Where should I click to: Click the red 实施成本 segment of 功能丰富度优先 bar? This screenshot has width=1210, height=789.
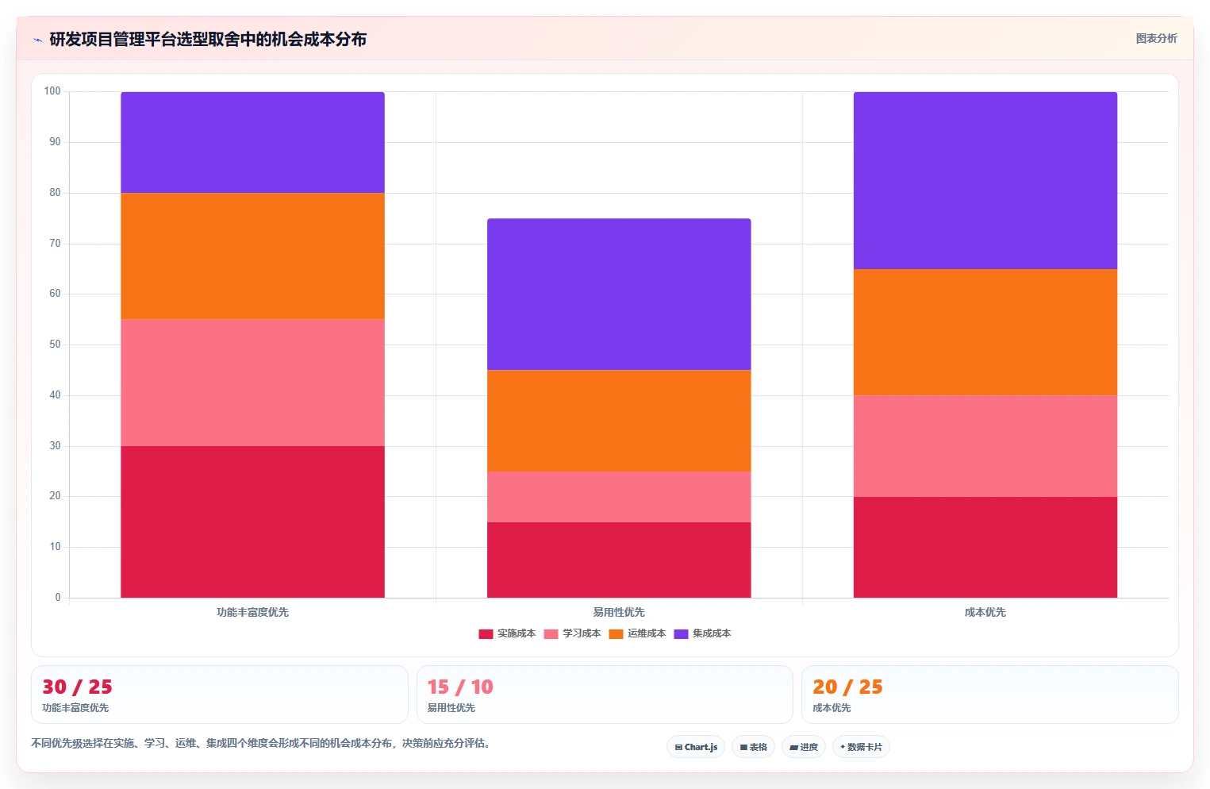click(x=252, y=522)
